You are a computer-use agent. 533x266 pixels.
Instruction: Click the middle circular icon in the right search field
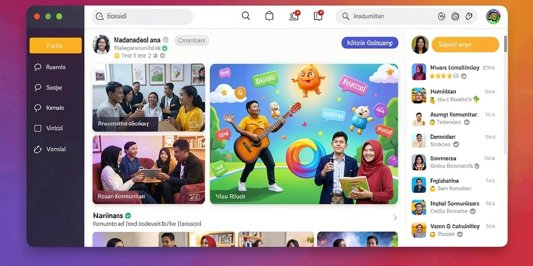[x=455, y=16]
